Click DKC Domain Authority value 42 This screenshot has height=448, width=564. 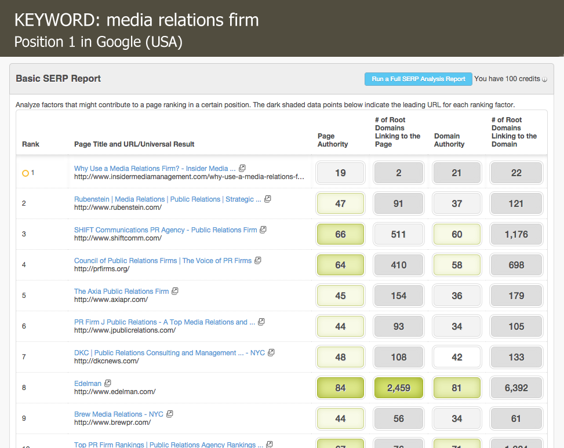(x=457, y=358)
